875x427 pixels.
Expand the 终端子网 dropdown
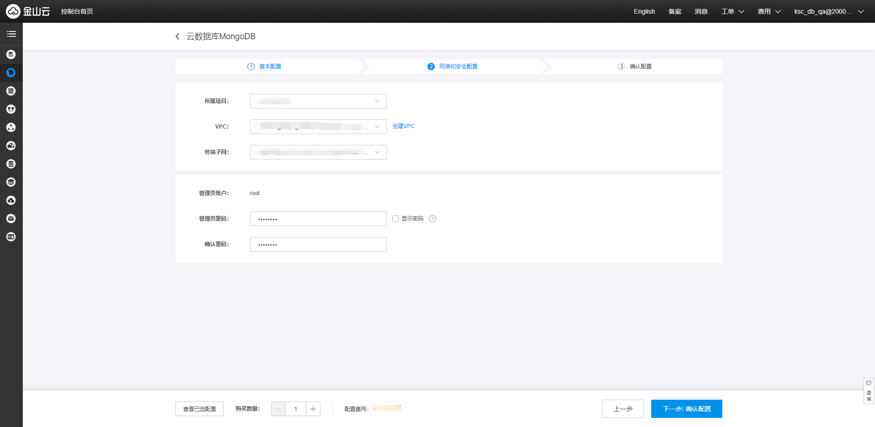[x=318, y=152]
